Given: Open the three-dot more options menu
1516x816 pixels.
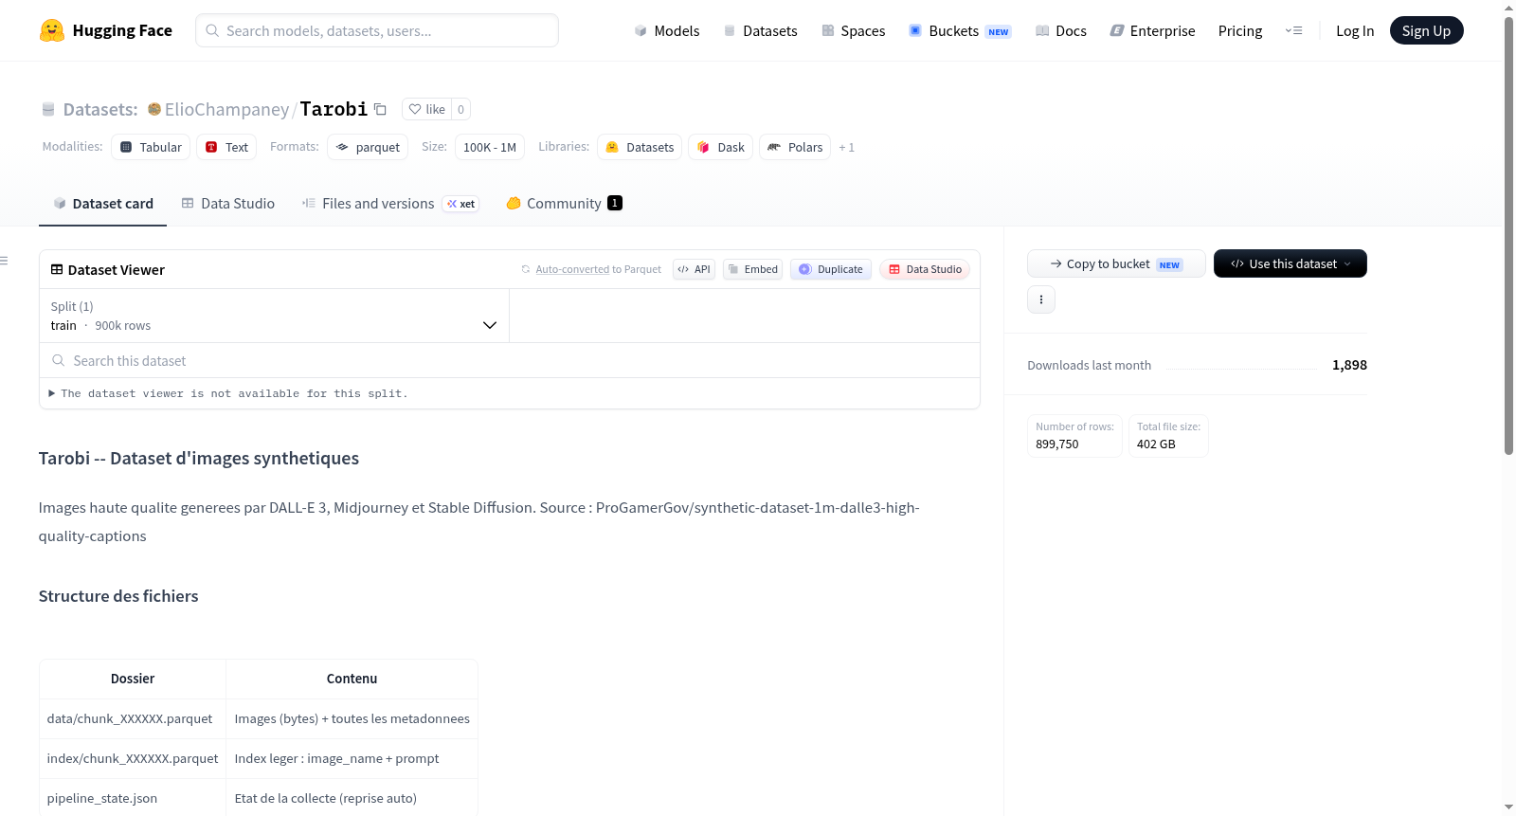Looking at the screenshot, I should point(1041,299).
